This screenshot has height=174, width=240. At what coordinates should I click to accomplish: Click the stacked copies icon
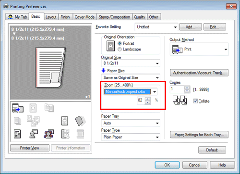point(17,121)
